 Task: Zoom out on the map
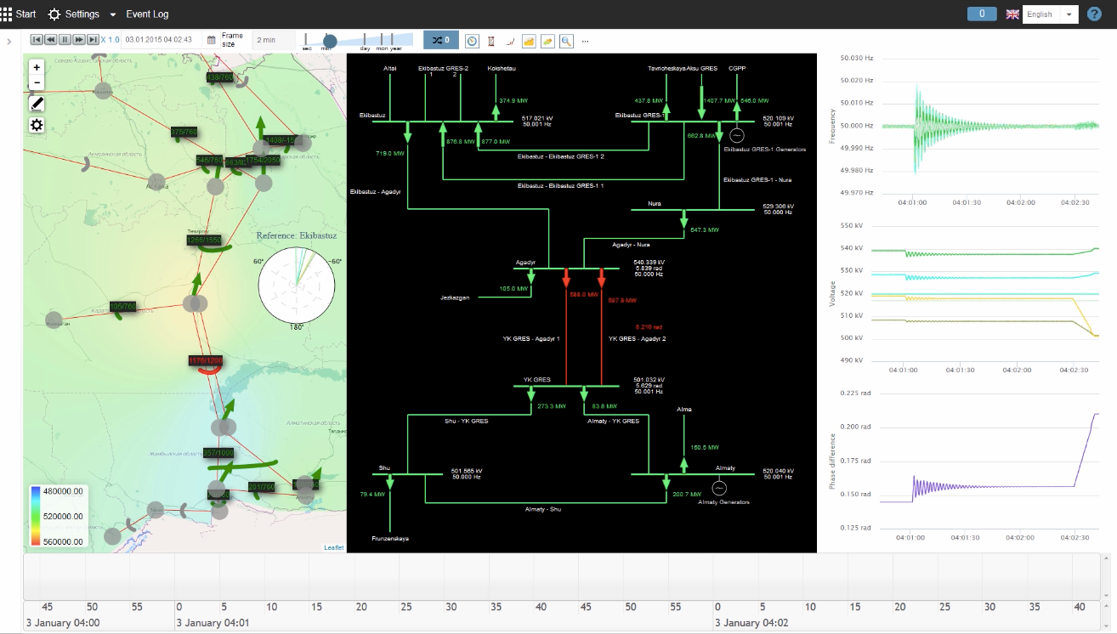[37, 82]
